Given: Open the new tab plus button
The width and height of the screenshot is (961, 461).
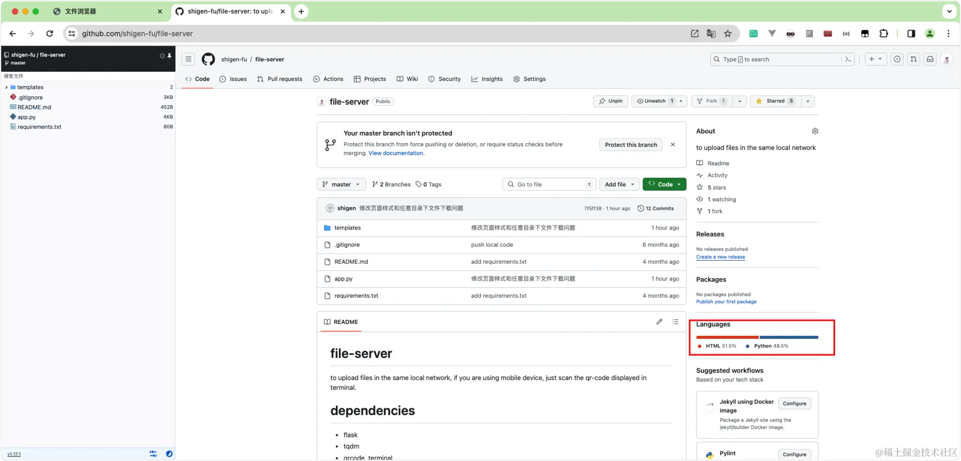Looking at the screenshot, I should (301, 11).
